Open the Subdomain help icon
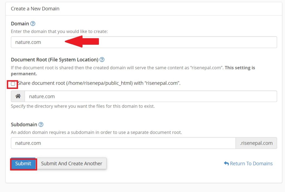This screenshot has width=285, height=192. click(x=41, y=124)
